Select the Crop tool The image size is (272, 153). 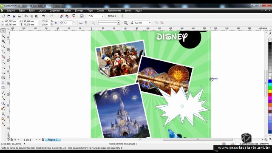(3, 41)
